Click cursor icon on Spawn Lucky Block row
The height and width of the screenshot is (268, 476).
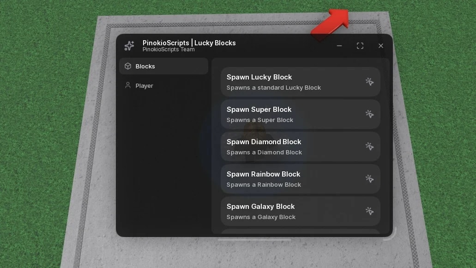coord(369,82)
